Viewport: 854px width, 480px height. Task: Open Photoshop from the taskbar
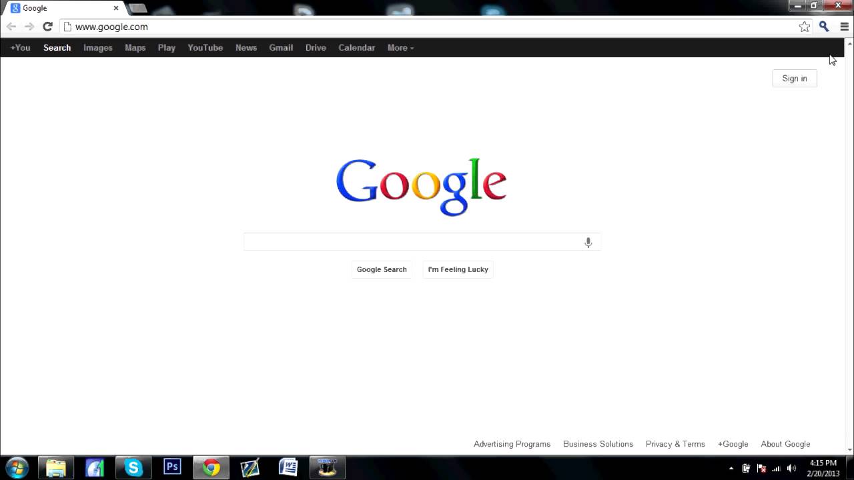click(x=172, y=467)
